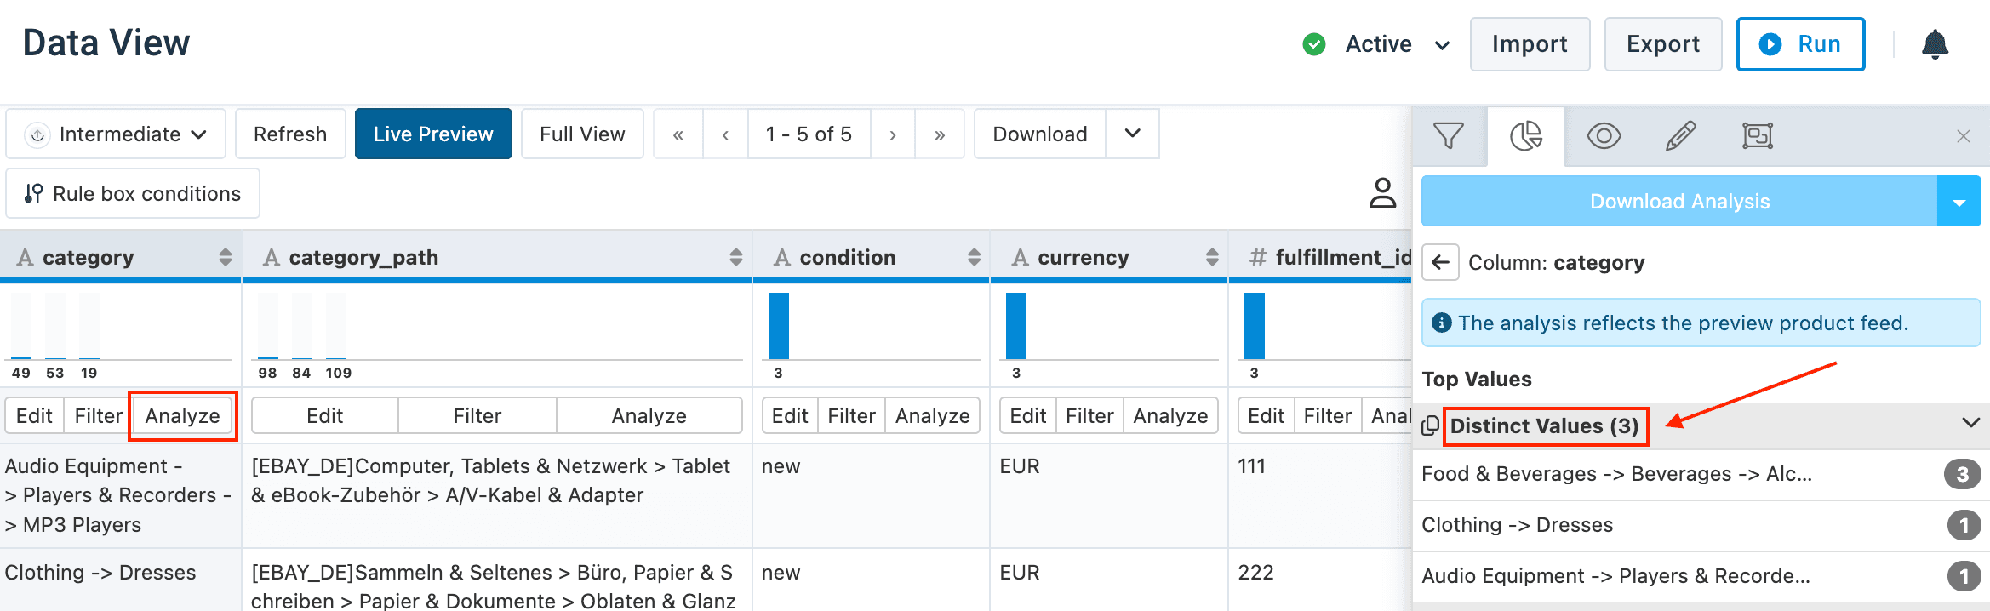
Task: Toggle Live Preview mode
Action: [433, 134]
